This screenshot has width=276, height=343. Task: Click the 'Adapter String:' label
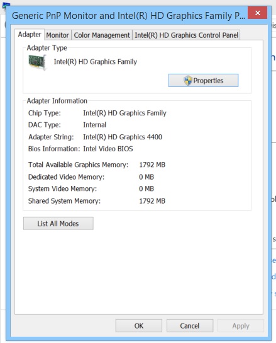tap(51, 137)
